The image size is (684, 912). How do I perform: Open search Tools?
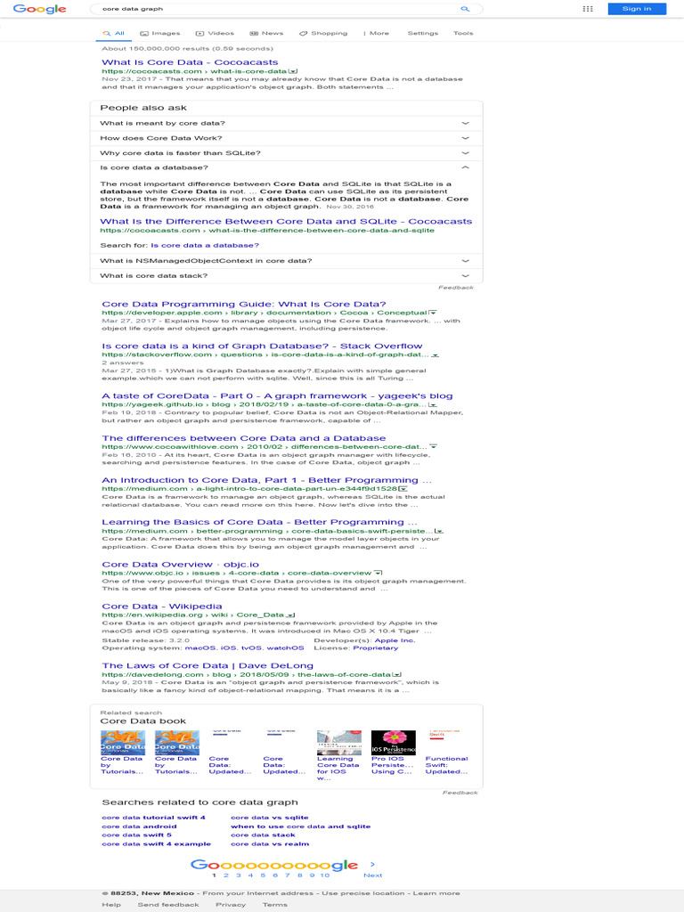[x=463, y=33]
